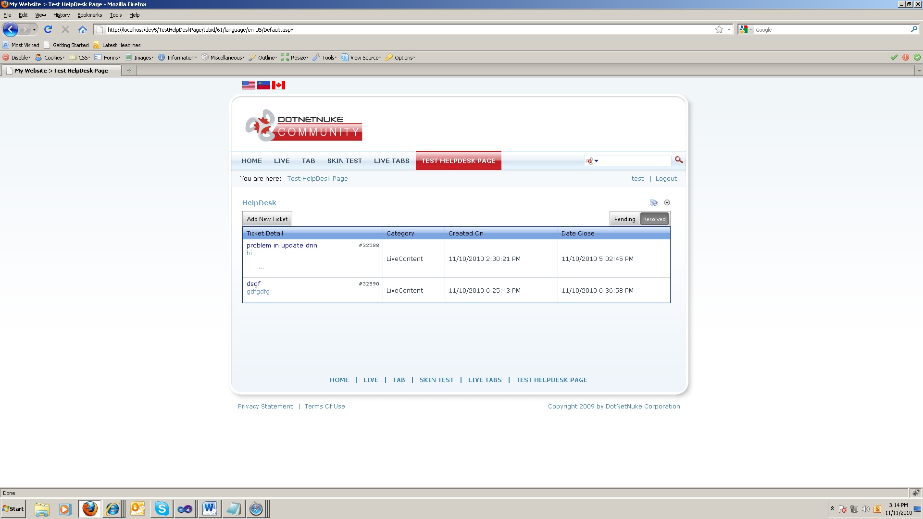The image size is (923, 519).
Task: Click the red magnifier search icon
Action: point(678,160)
